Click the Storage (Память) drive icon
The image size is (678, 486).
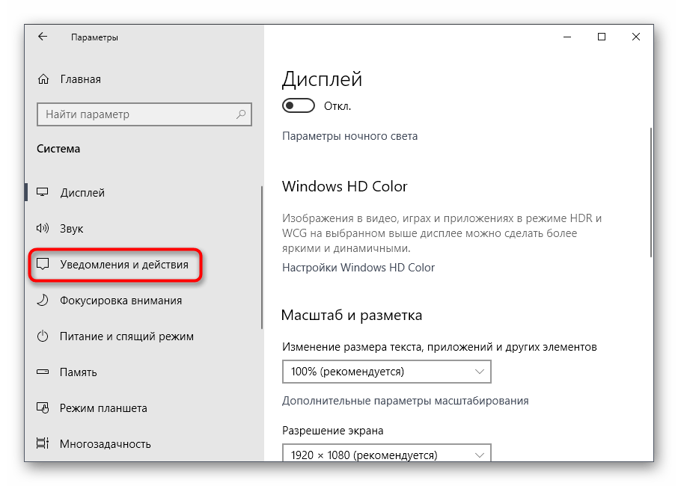43,372
